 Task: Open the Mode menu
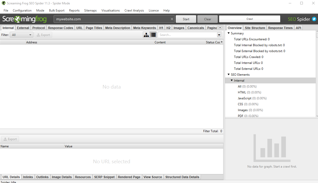click(40, 11)
